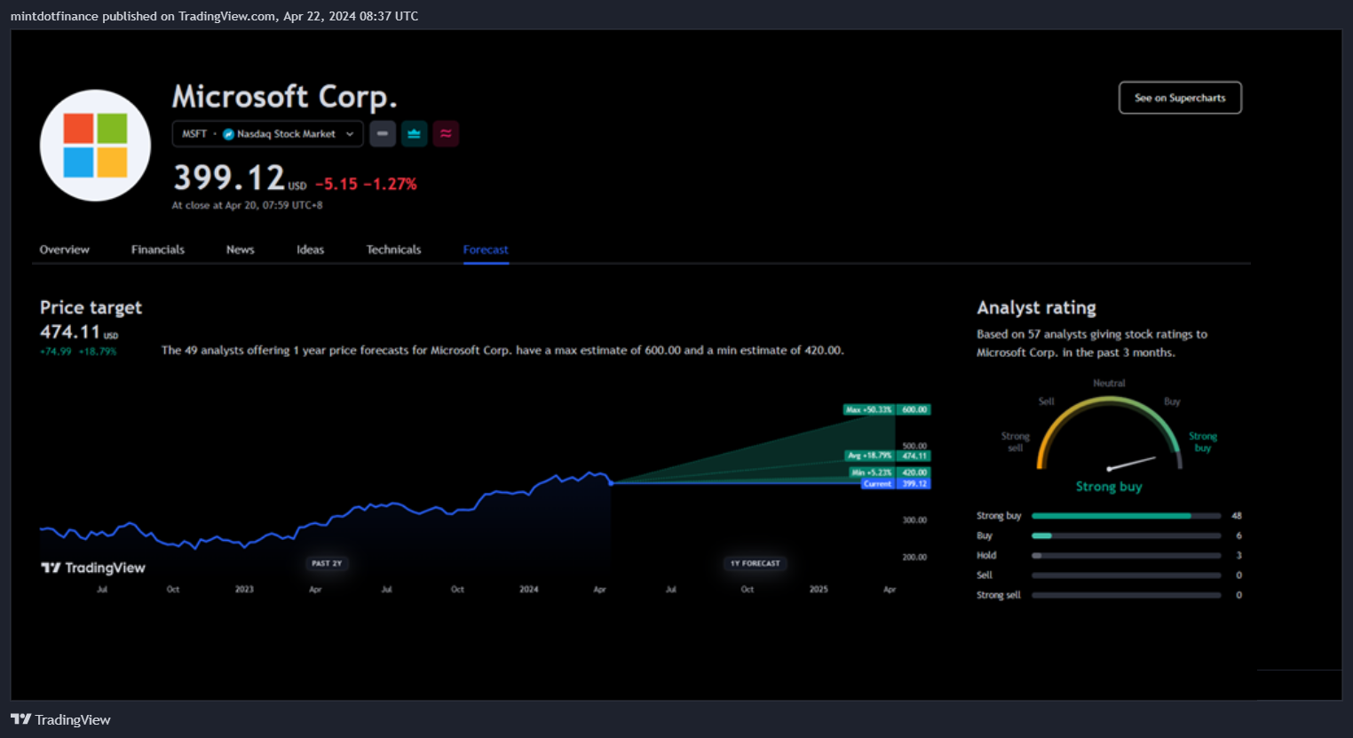
Task: Click the 474.11 price target value
Action: pyautogui.click(x=70, y=331)
